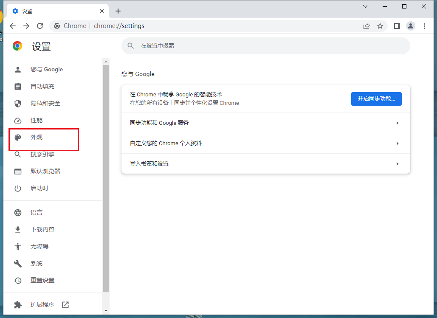Click the globe icon beside 语言

(18, 212)
